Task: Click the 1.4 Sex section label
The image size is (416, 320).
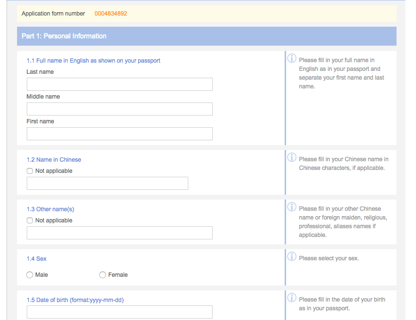Action: click(36, 259)
